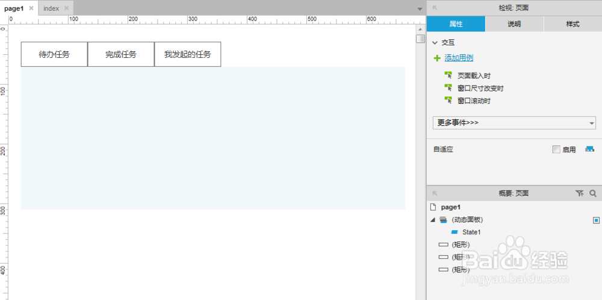This screenshot has height=300, width=602.
Task: Select the 页面载入时 event
Action: click(474, 76)
